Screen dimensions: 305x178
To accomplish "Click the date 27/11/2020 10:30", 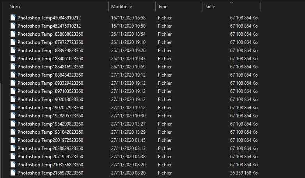I will coord(128,115).
